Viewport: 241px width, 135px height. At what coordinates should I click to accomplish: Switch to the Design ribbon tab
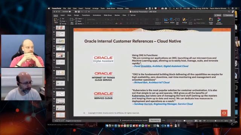(76, 15)
